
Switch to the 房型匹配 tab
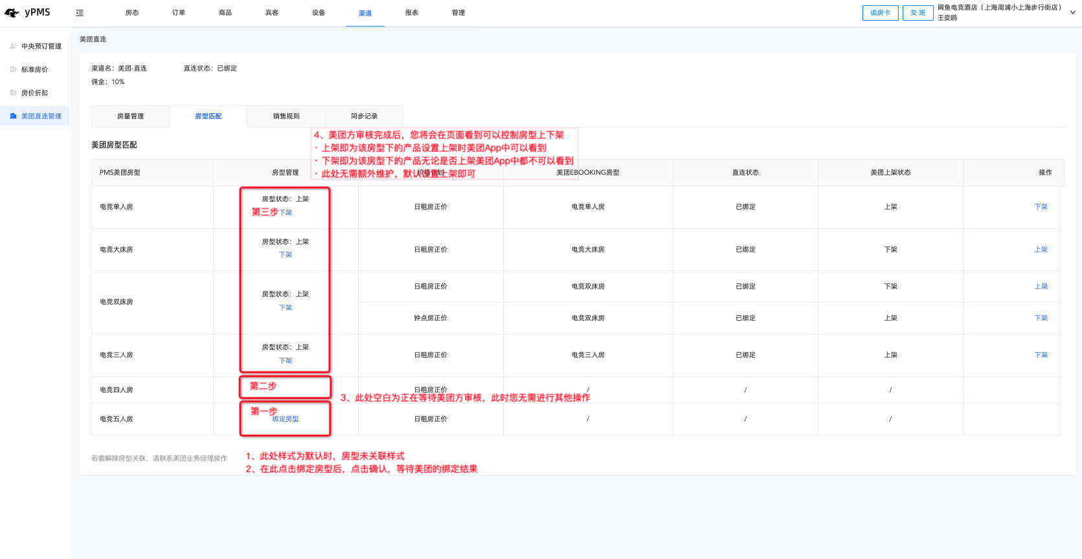209,116
